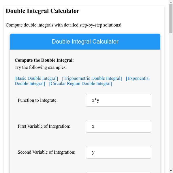
Task: Click the First Variable of Integration input
Action: point(118,126)
